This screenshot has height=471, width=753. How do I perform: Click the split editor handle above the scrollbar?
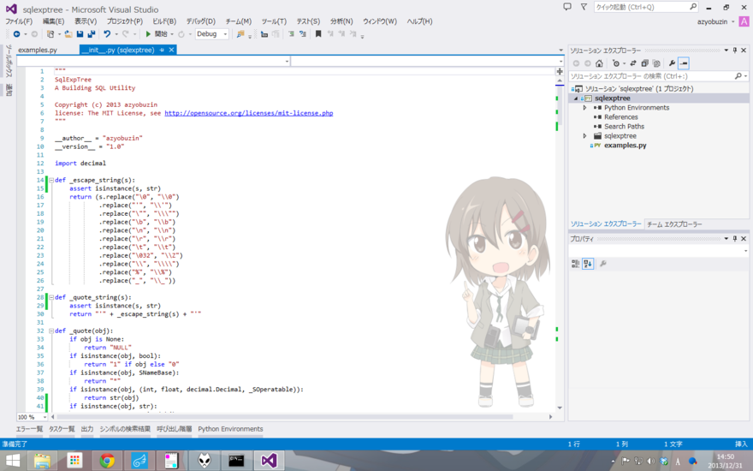tap(560, 71)
